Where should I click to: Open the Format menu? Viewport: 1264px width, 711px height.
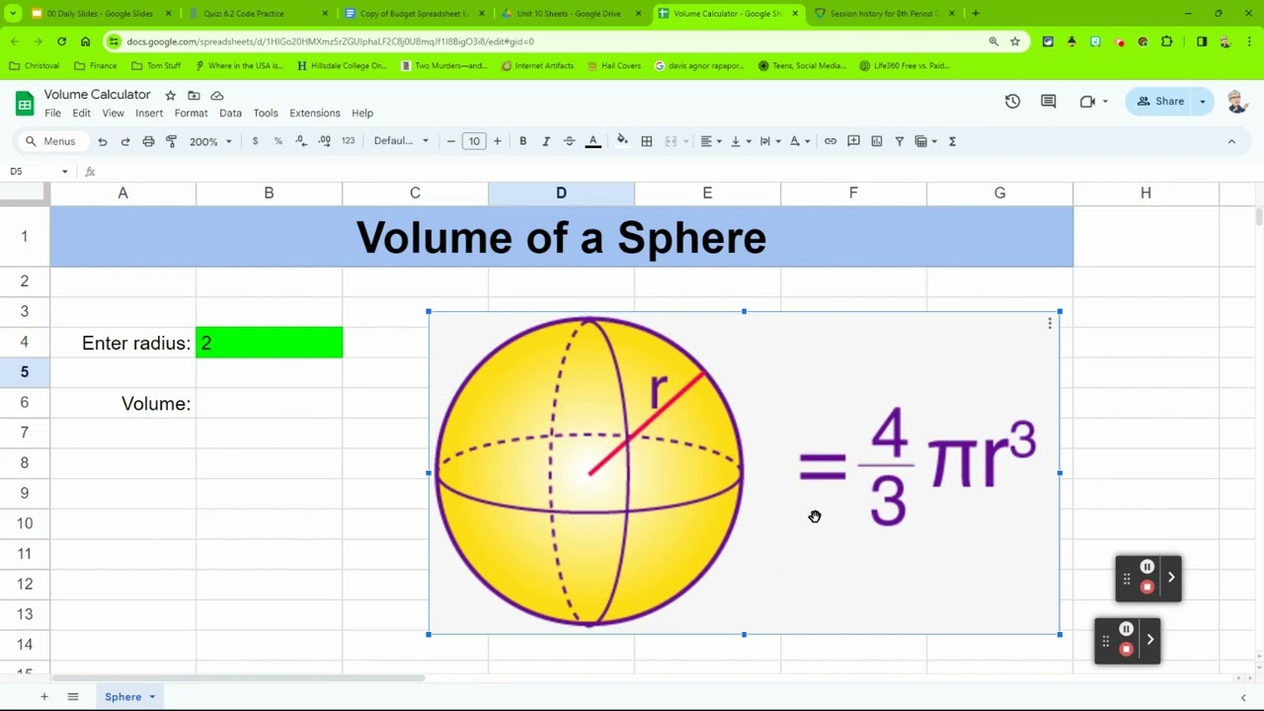click(191, 113)
